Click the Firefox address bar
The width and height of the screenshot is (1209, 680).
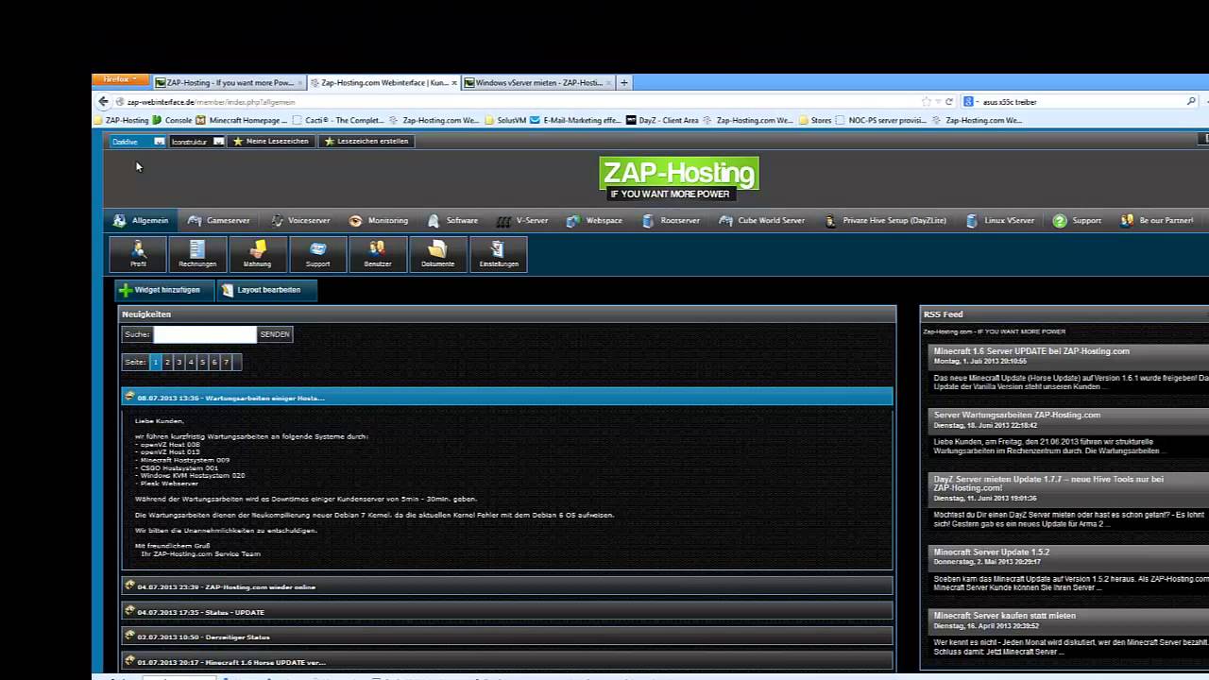pos(515,101)
